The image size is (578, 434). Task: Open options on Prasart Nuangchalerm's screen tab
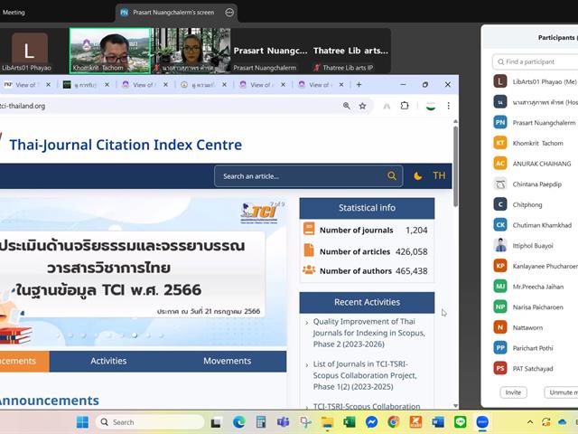(x=229, y=12)
